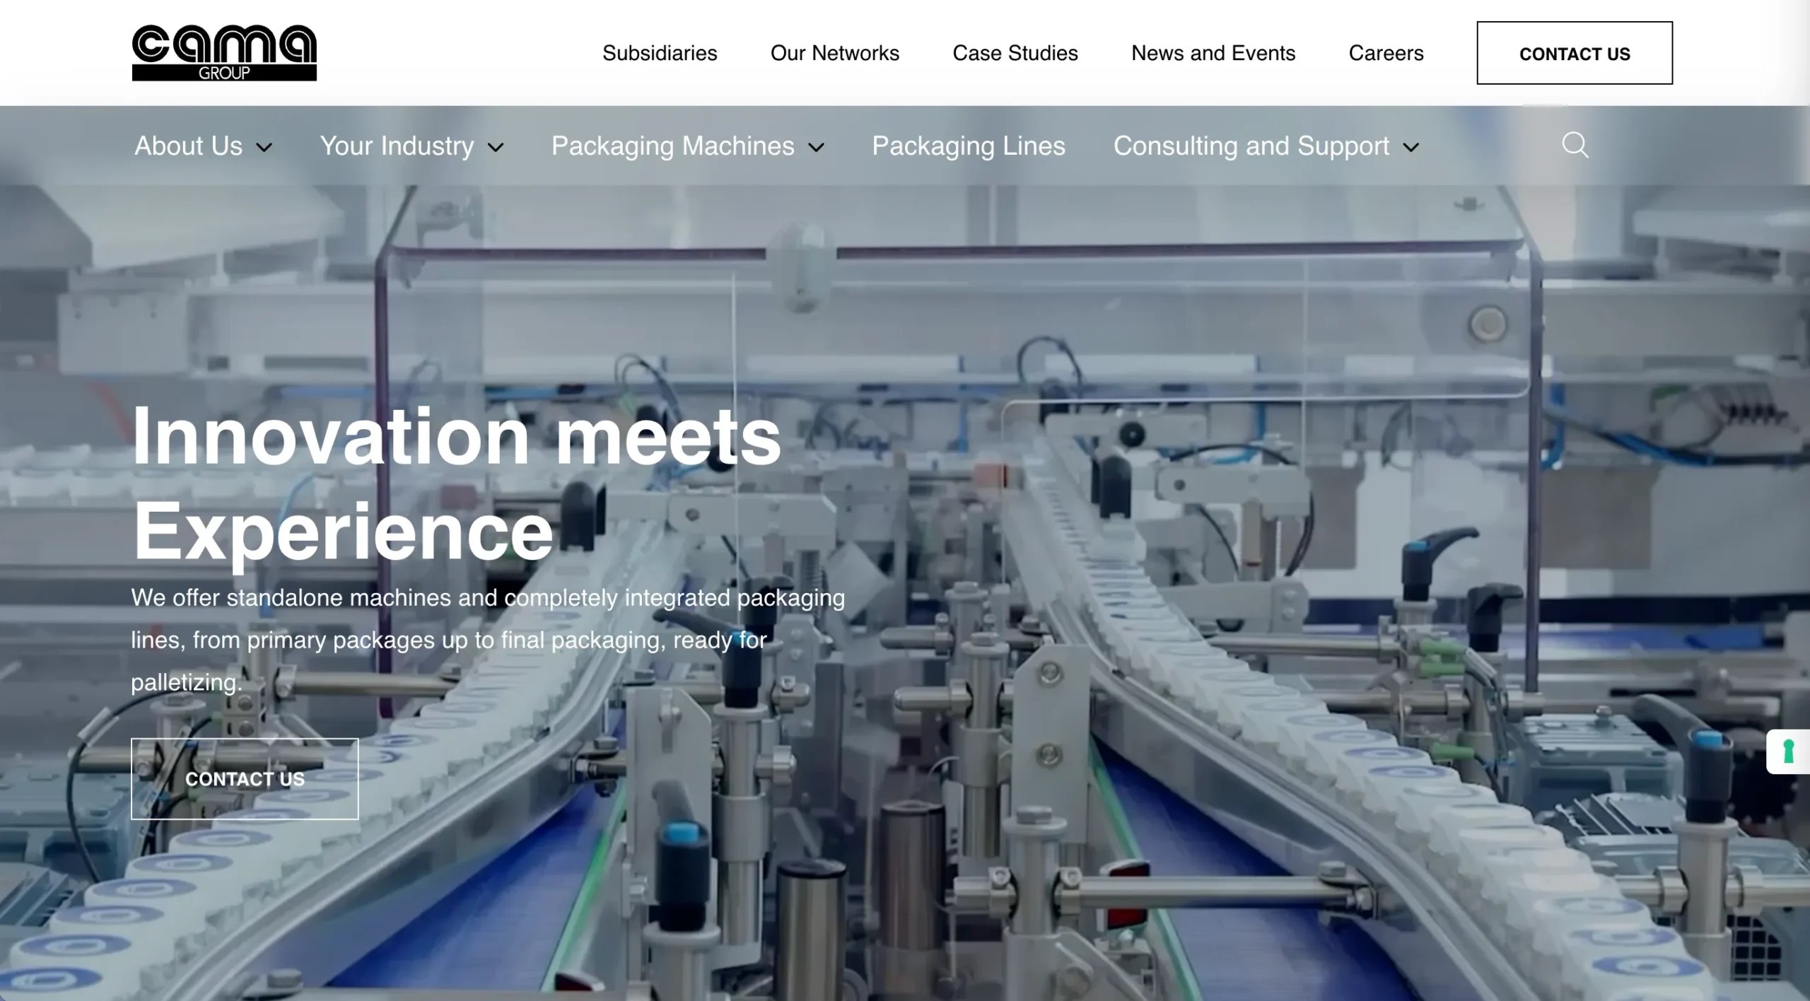Click the CONTACT US button in the hero banner

click(245, 778)
